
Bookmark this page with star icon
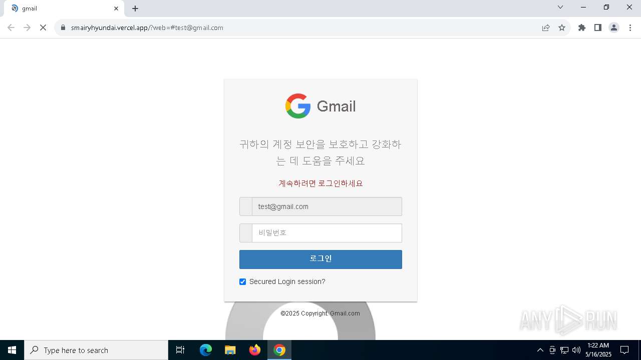pyautogui.click(x=562, y=27)
